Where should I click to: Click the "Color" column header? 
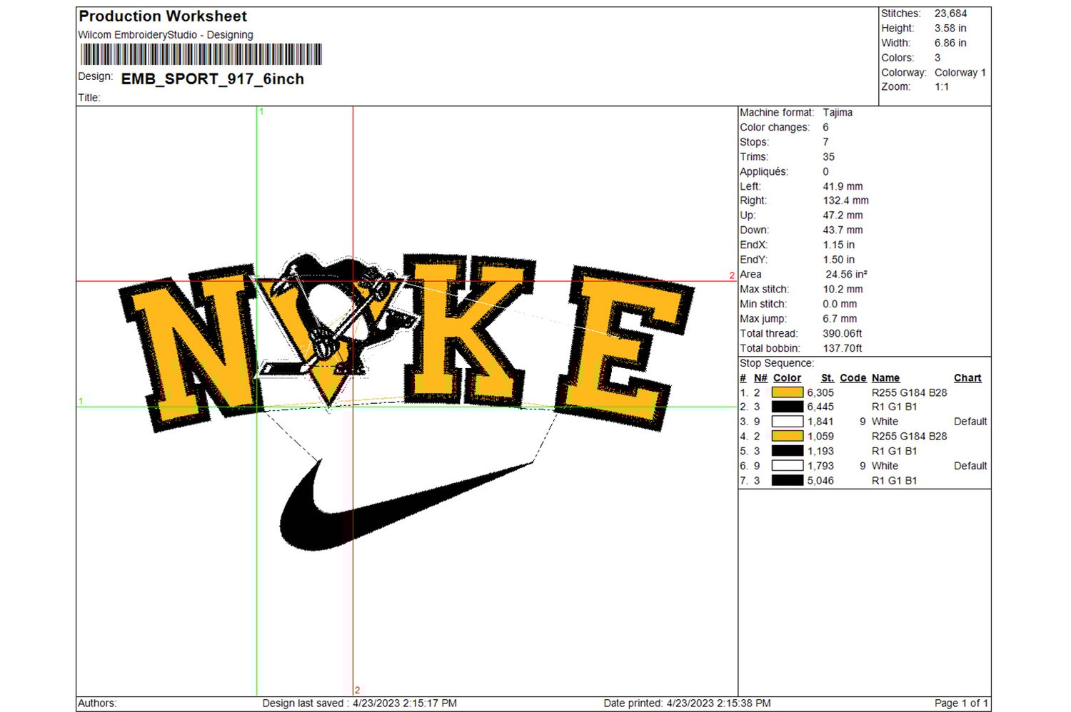[787, 378]
